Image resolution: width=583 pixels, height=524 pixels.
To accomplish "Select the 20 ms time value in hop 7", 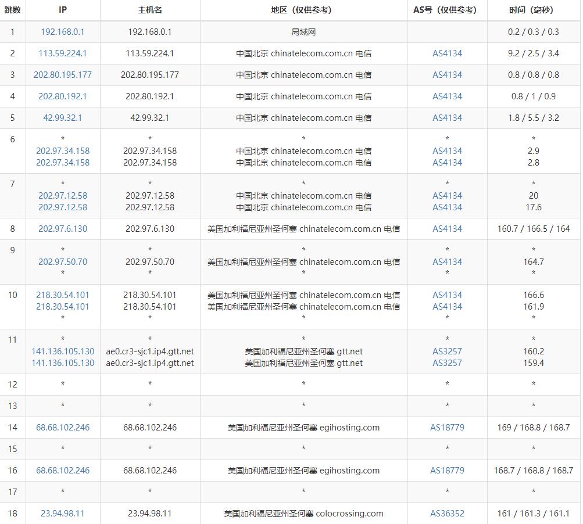I will click(x=534, y=196).
